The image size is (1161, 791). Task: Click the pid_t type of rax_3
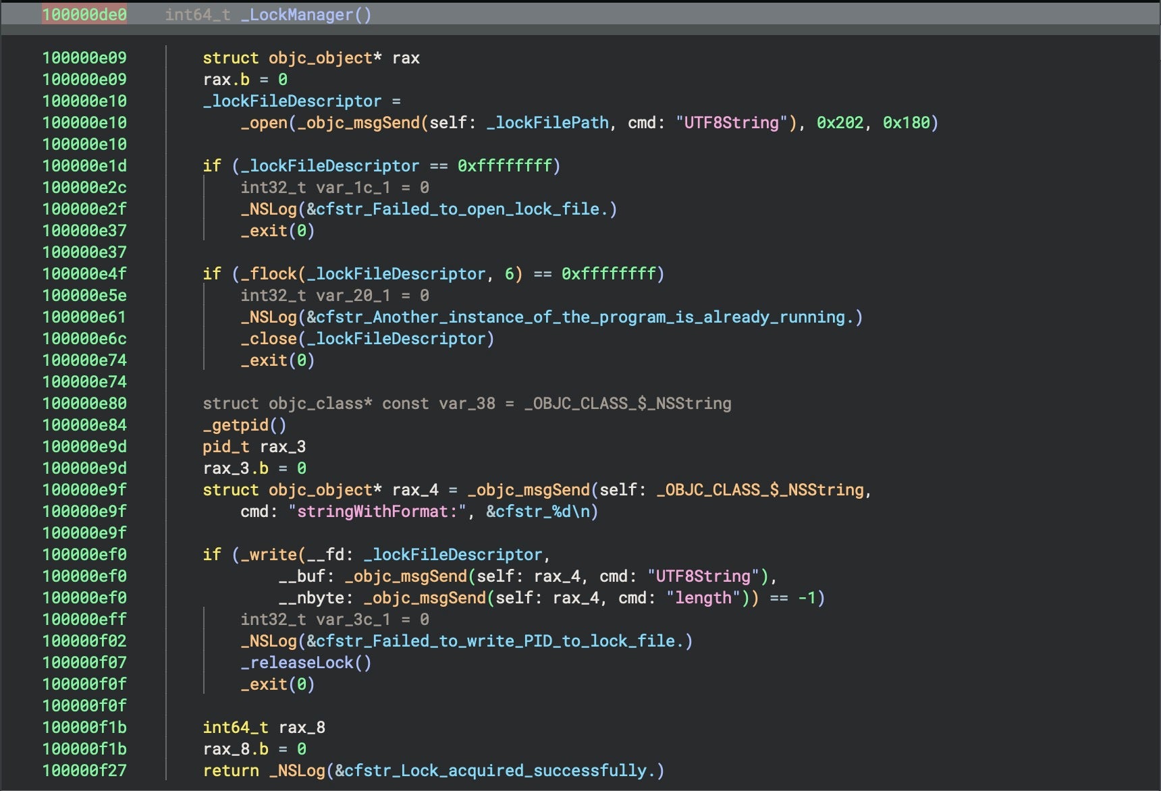[225, 447]
